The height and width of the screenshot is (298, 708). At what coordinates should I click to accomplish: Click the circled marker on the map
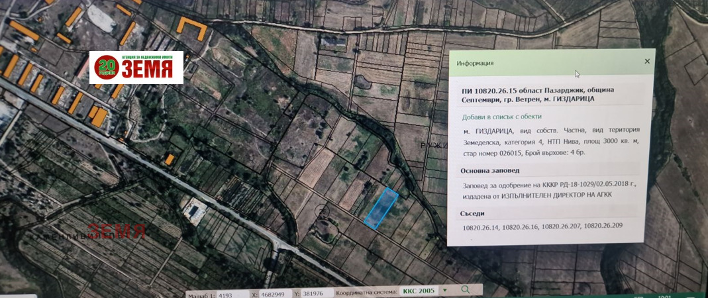pos(323,211)
